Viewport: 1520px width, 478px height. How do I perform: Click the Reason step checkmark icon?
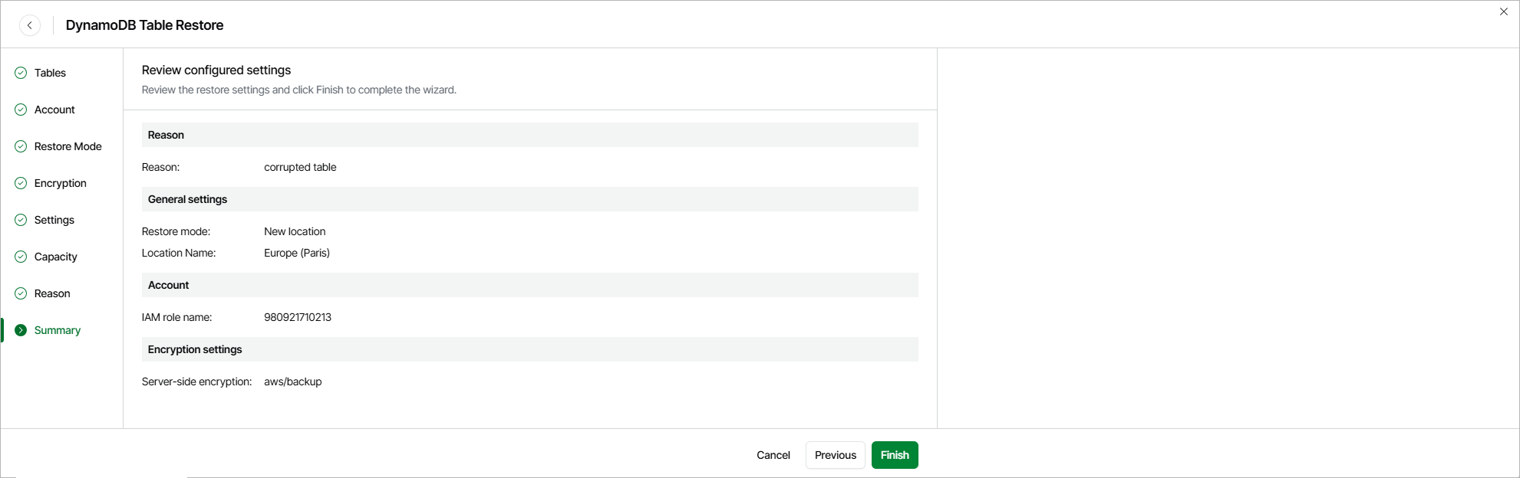21,293
